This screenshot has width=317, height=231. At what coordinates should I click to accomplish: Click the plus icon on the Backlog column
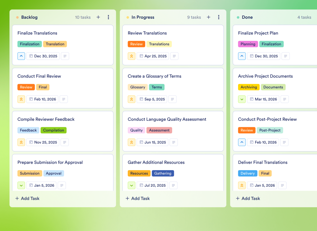[98, 17]
